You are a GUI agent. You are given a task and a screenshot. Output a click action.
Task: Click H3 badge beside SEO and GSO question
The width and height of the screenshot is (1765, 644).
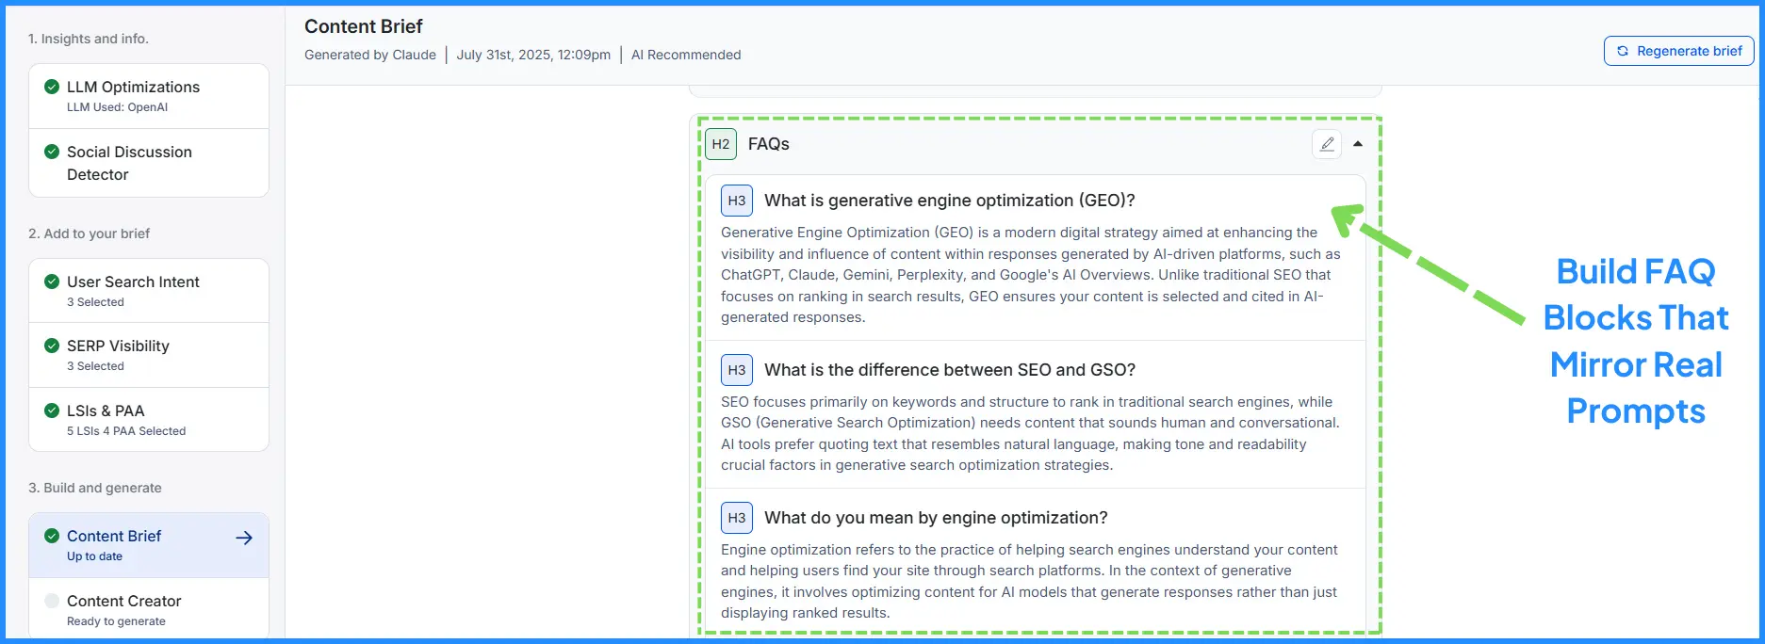point(737,370)
